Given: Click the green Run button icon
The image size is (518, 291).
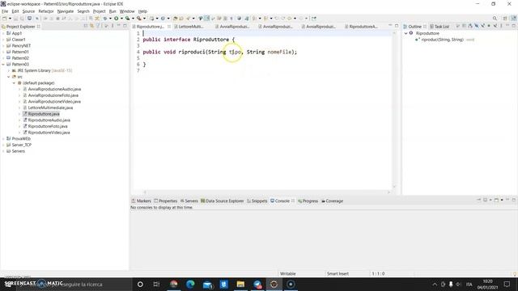Looking at the screenshot, I should (117, 19).
